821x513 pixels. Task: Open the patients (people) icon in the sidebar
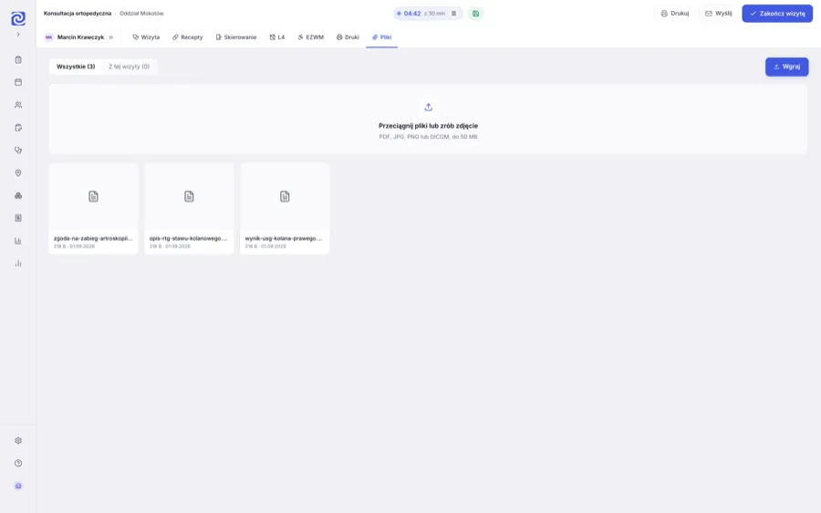click(x=18, y=105)
